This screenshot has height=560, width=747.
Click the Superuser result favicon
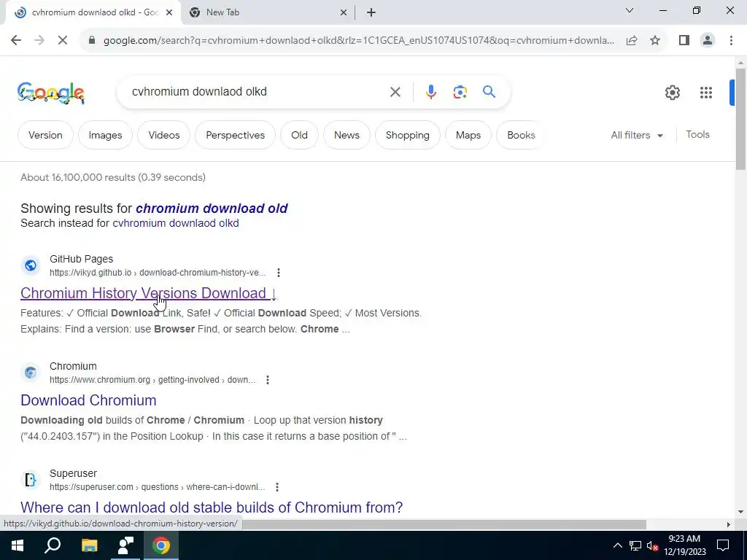click(x=31, y=480)
